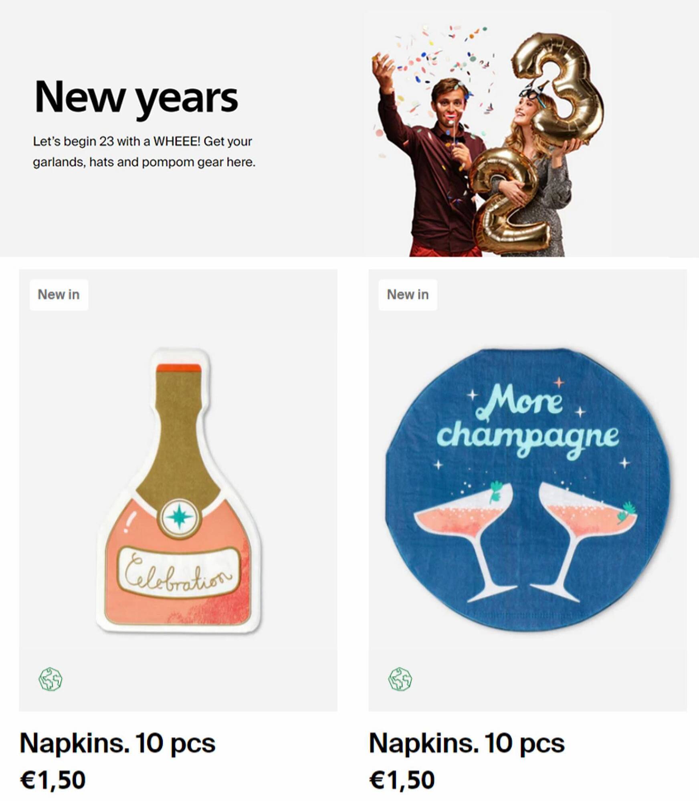Click the New in badge on bottle napkins
699x801 pixels.
tap(59, 295)
